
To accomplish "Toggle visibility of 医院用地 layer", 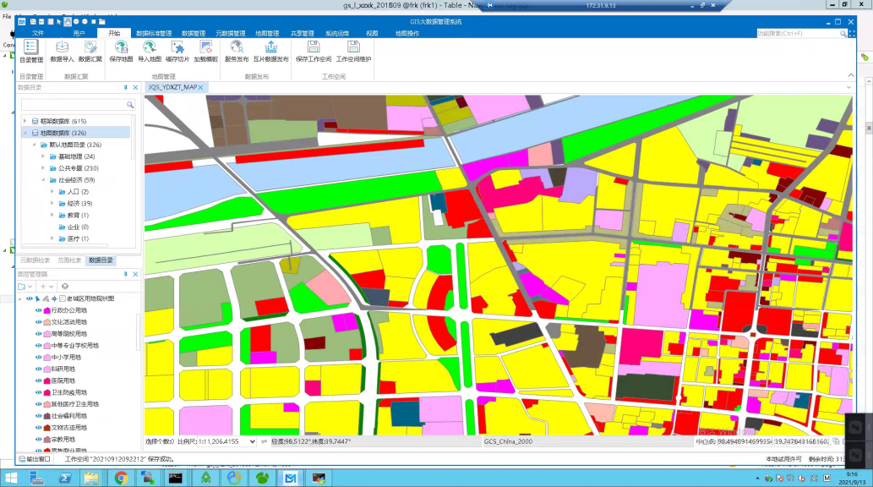I will click(38, 380).
